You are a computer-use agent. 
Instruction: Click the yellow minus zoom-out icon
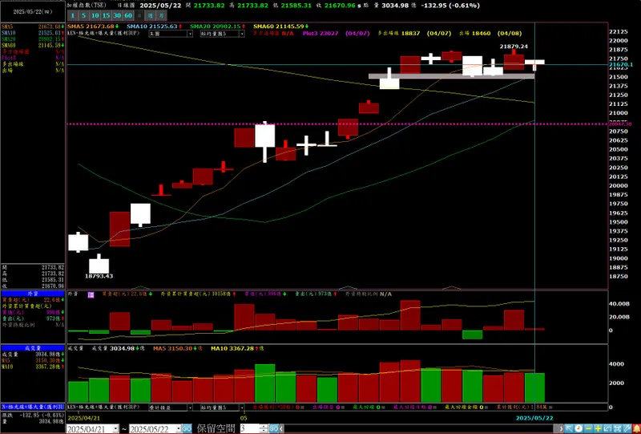(588, 428)
